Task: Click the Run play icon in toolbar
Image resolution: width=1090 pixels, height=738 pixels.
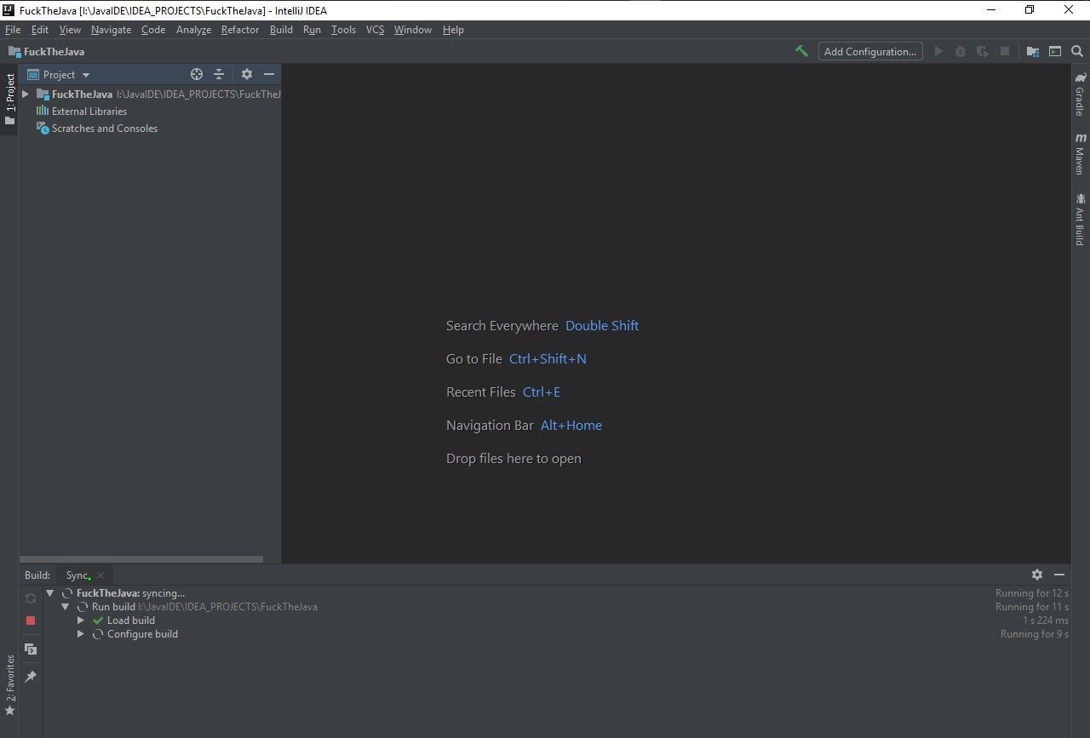Action: [x=938, y=51]
